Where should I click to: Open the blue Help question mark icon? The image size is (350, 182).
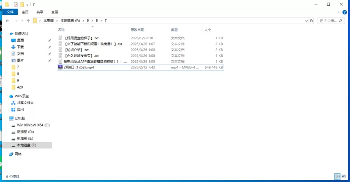click(345, 12)
